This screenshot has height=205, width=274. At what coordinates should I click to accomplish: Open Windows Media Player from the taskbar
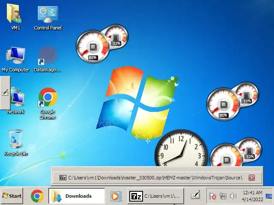(116, 196)
